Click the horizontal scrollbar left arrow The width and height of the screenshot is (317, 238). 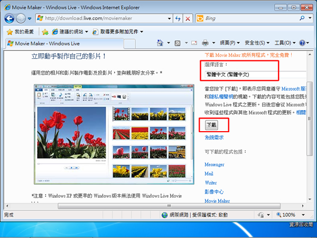coord(7,206)
